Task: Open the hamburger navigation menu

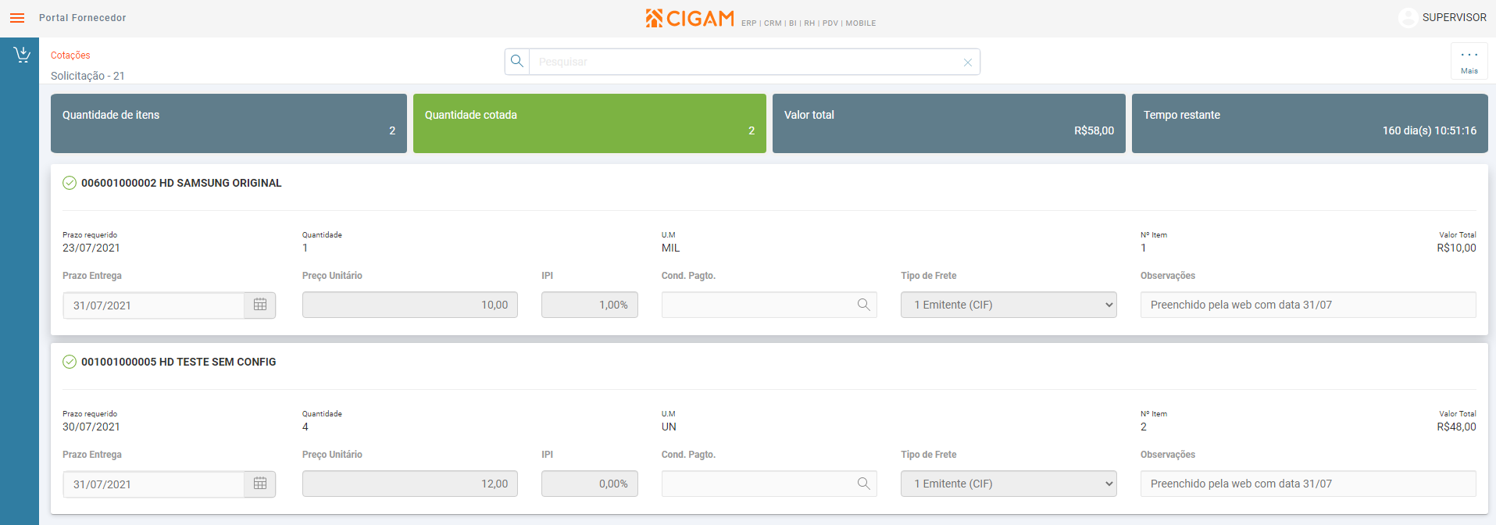Action: 17,18
